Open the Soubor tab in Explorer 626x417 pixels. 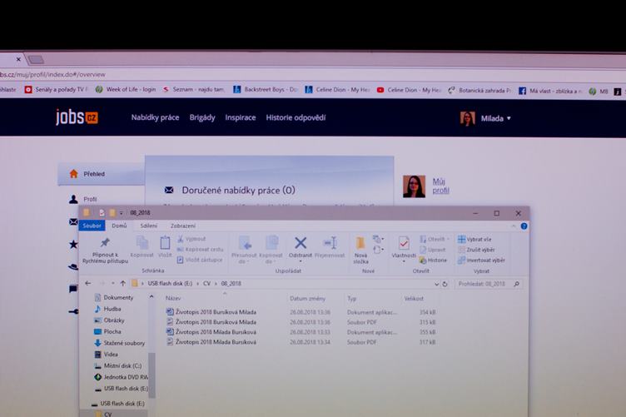tap(92, 226)
